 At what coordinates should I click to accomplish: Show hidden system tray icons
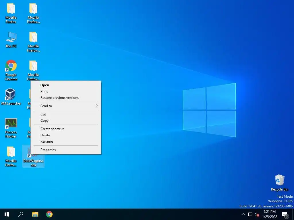pos(243,214)
